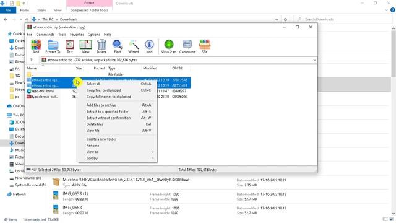Image resolution: width=396 pixels, height=223 pixels.
Task: Expand Explorer address bar history dropdown
Action: coord(277,19)
